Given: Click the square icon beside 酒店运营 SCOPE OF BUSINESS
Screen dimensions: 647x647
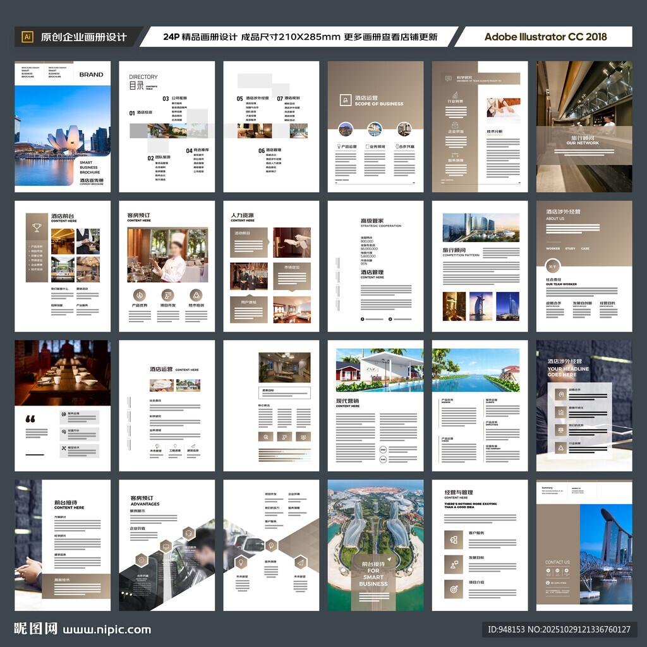Looking at the screenshot, I should tap(346, 100).
